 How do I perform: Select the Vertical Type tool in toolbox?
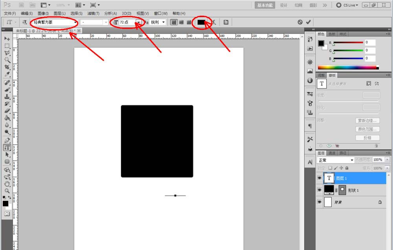[x=7, y=148]
